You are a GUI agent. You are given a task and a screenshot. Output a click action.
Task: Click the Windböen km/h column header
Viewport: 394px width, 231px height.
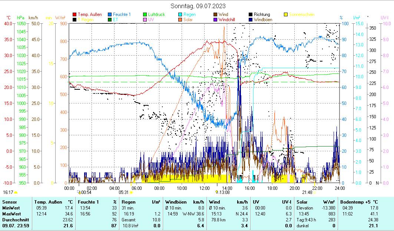pos(184,202)
